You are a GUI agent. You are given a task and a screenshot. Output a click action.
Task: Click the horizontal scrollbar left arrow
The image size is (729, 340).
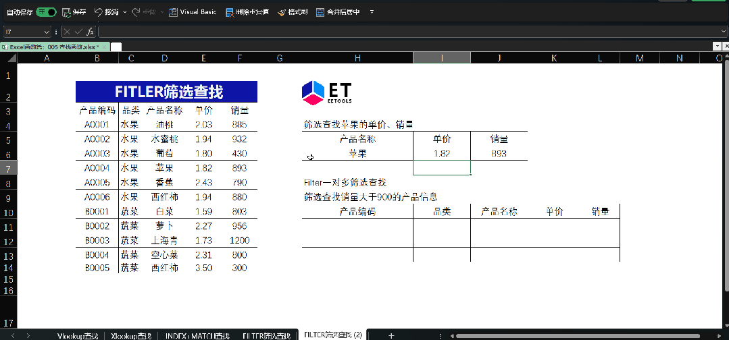click(451, 335)
